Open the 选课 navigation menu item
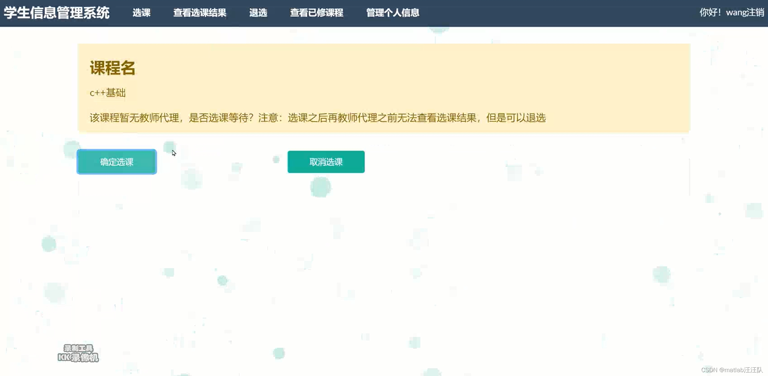This screenshot has width=768, height=376. click(x=141, y=13)
